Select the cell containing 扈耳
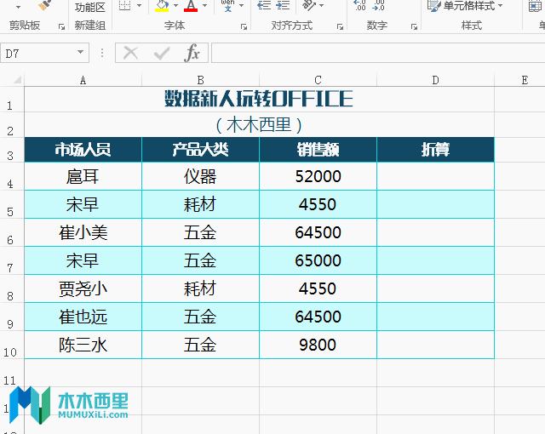 (83, 176)
